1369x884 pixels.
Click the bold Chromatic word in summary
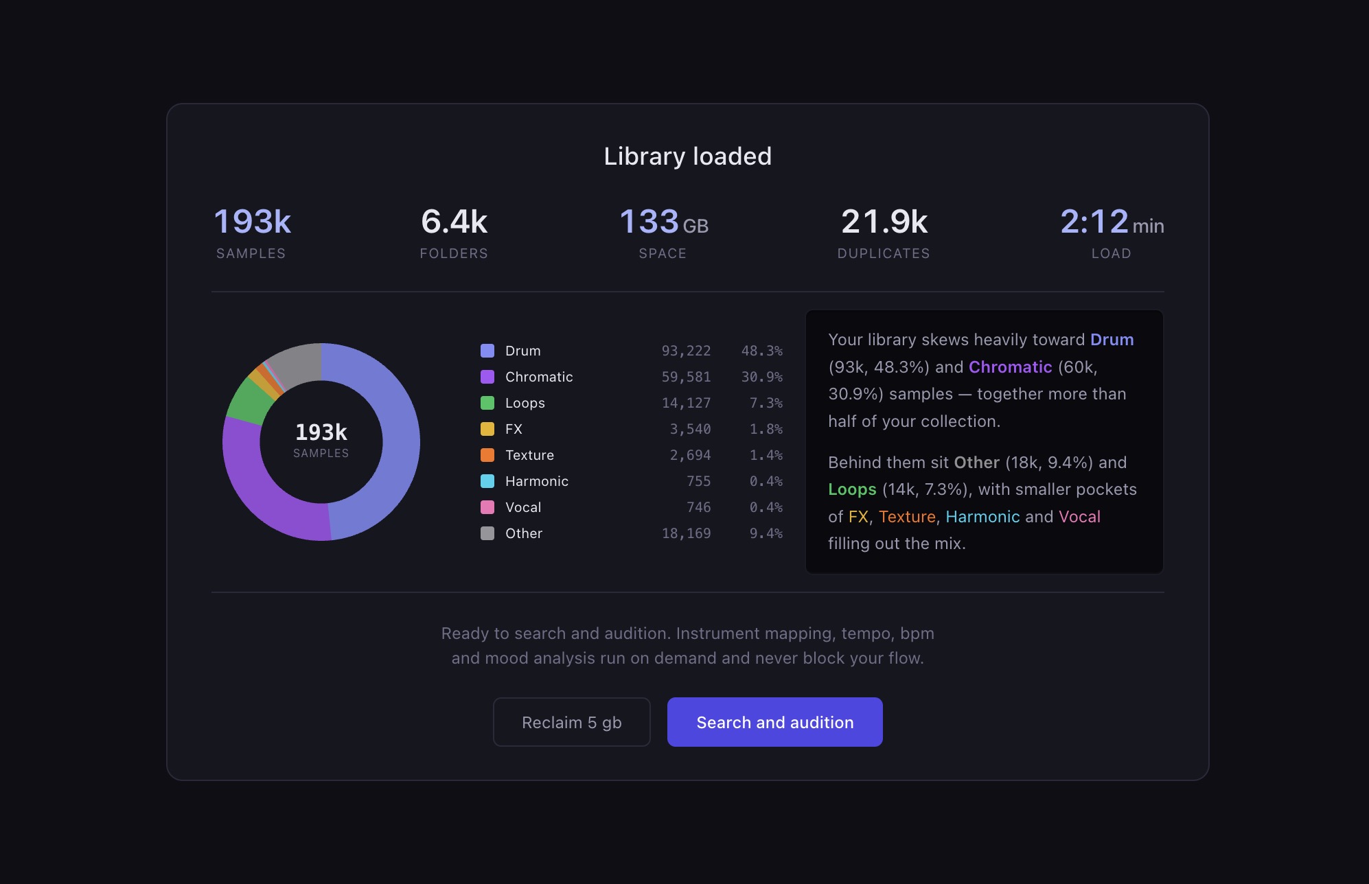[1010, 367]
